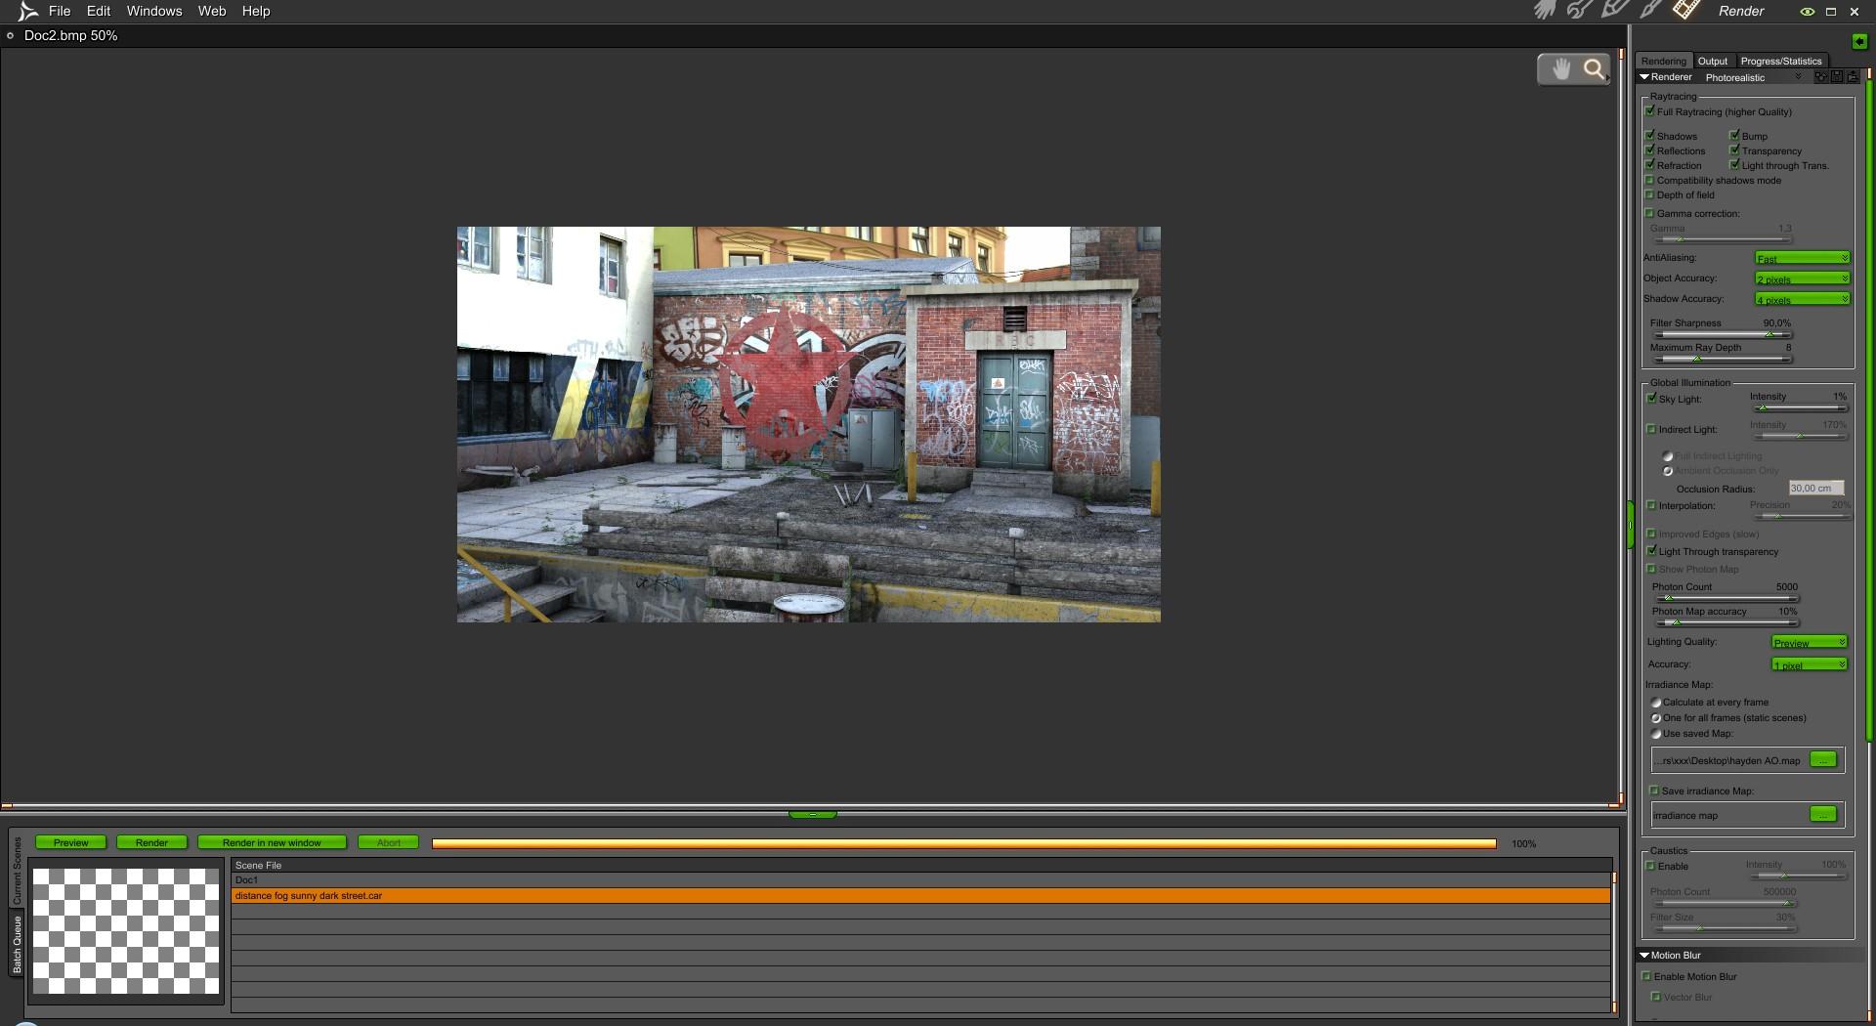Enable Save irradiance Map checkbox
The image size is (1876, 1026).
pyautogui.click(x=1655, y=791)
